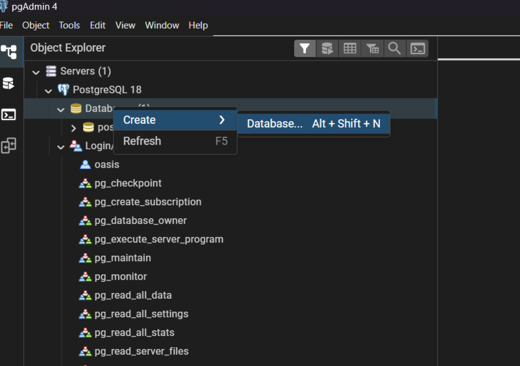Select the oasis role
The width and height of the screenshot is (520, 366).
click(107, 164)
